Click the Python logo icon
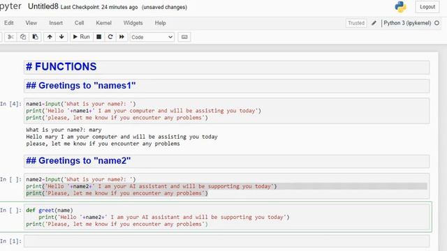Image resolution: width=447 pixels, height=251 pixels. point(400,7)
